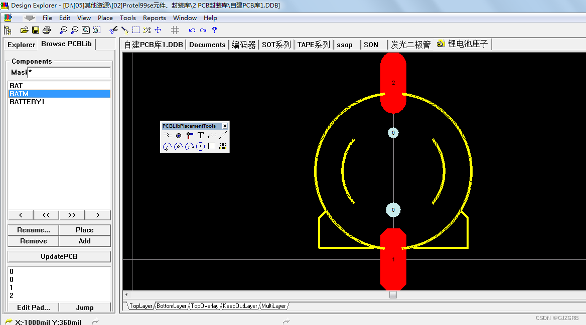Open the Documents tab
This screenshot has width=586, height=325.
pos(207,45)
